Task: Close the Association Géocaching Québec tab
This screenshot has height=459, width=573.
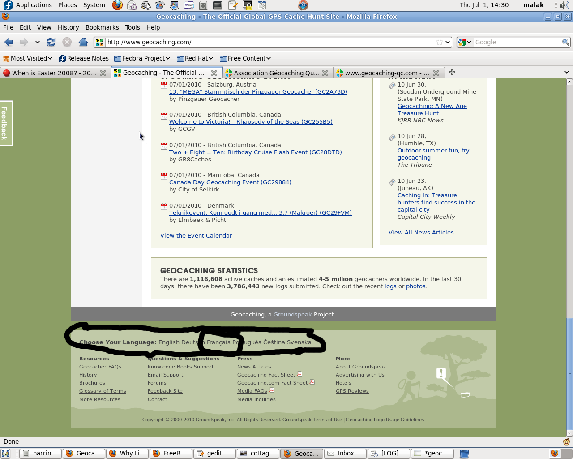Action: pyautogui.click(x=325, y=73)
